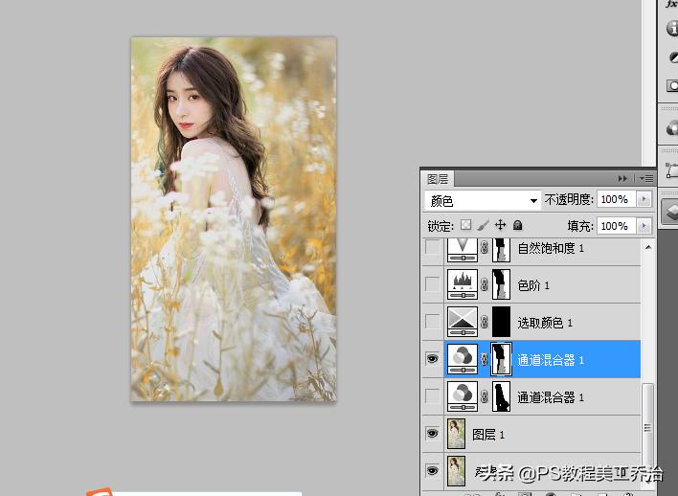Click the lock position move icon
This screenshot has width=678, height=496.
click(x=500, y=225)
